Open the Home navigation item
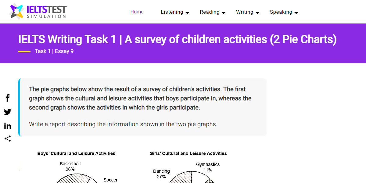Viewport: 366px width, 183px height. pos(137,12)
